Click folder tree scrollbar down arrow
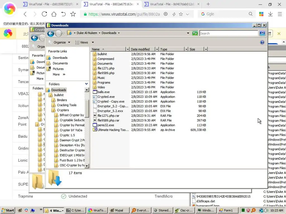This screenshot has height=214, width=286. (x=87, y=166)
